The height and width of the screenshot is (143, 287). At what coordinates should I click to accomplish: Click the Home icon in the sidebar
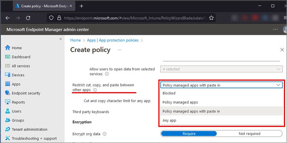[x=8, y=48]
